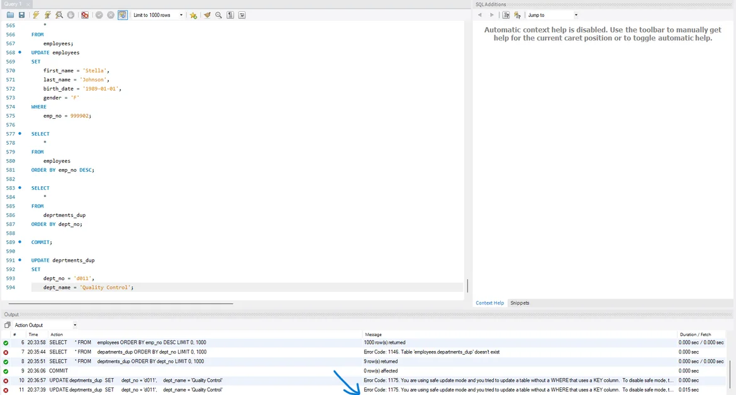
Task: Save the script with the floppy disk icon
Action: [x=21, y=15]
